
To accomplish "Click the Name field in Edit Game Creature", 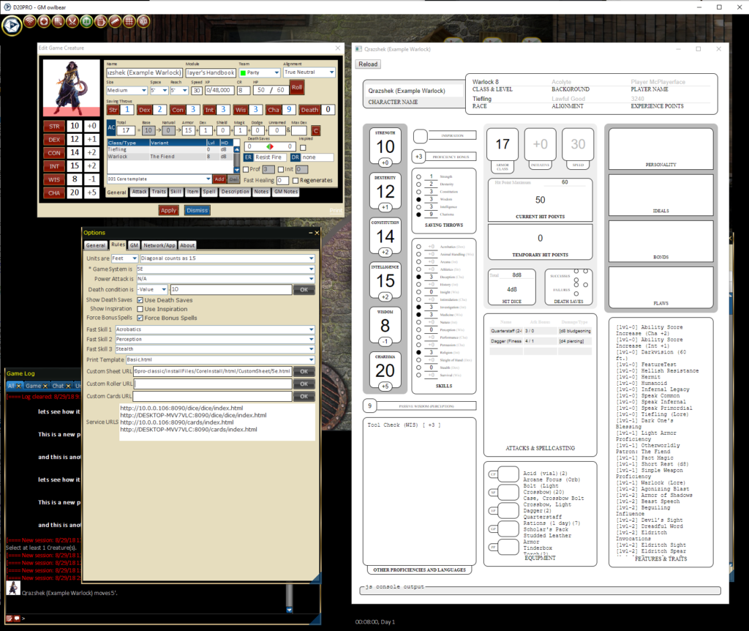I will click(x=144, y=72).
